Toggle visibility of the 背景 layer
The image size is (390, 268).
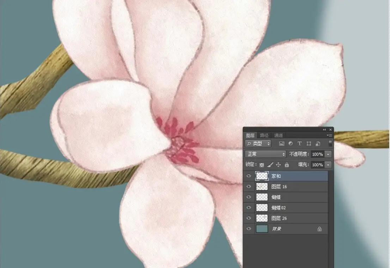(x=249, y=229)
